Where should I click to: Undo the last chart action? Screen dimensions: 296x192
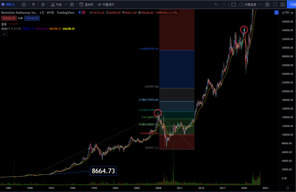pyautogui.click(x=216, y=4)
